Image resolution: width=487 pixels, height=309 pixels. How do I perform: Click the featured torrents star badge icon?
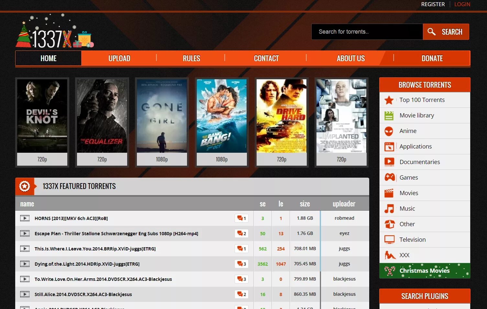pyautogui.click(x=25, y=186)
